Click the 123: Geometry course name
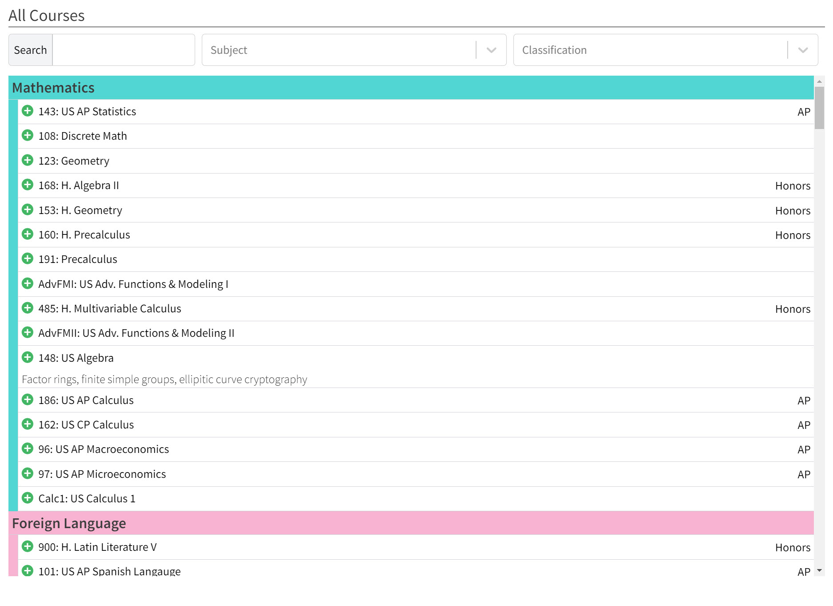Viewport: 833px width, 606px height. 74,161
